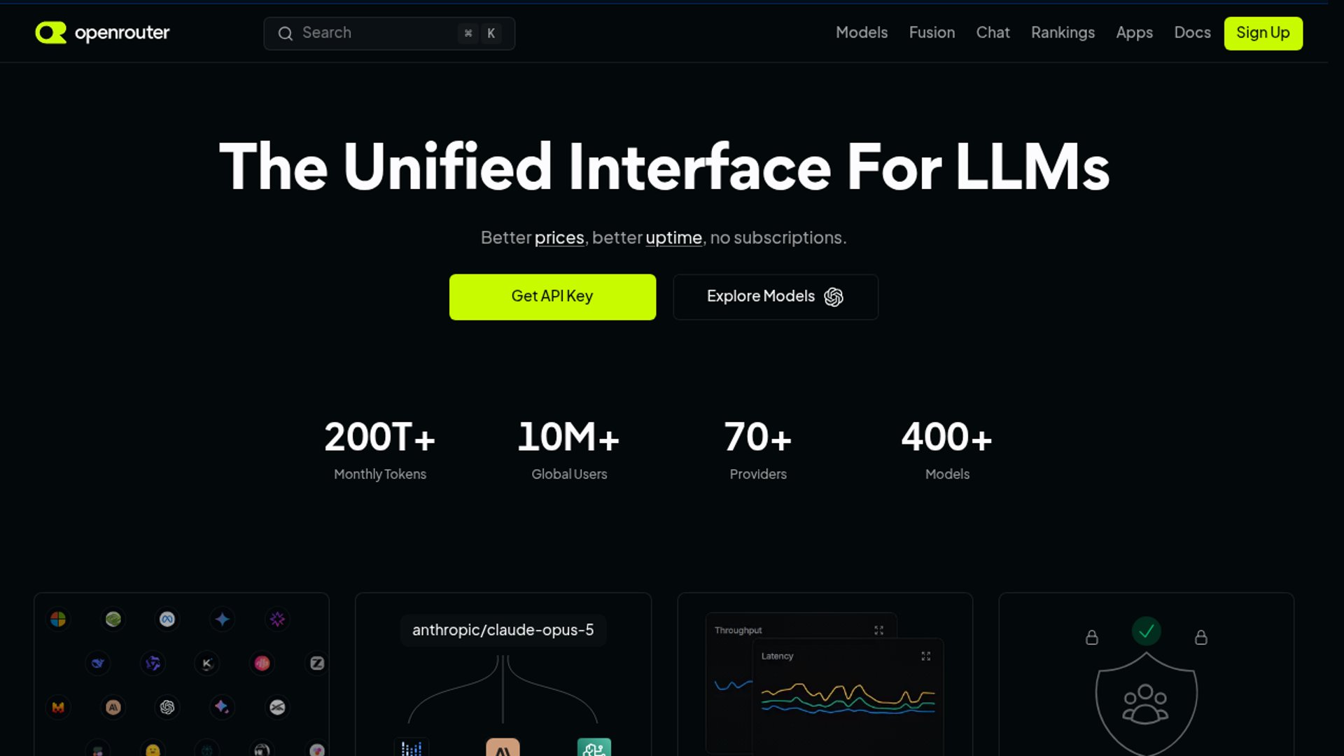Click the 10M+ Global Users stat
Image resolution: width=1344 pixels, height=756 pixels.
(568, 449)
